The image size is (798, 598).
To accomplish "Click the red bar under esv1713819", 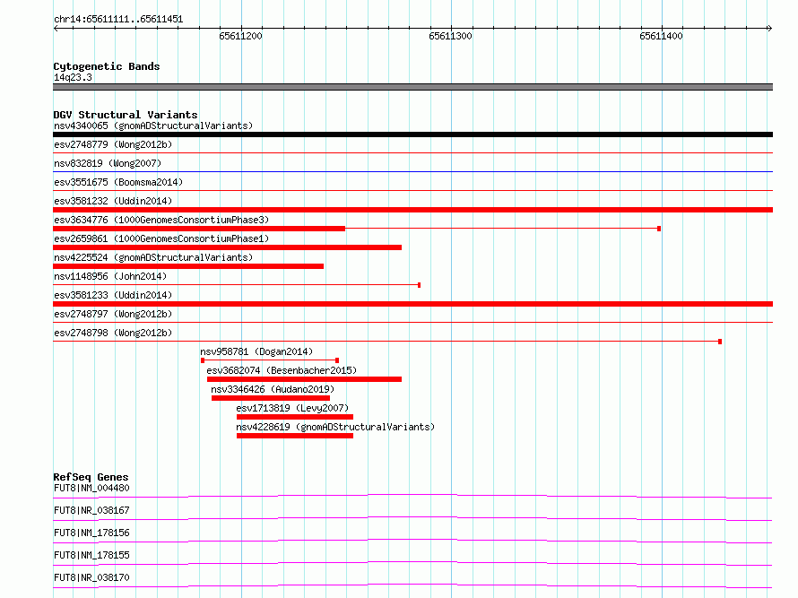I will (x=295, y=417).
